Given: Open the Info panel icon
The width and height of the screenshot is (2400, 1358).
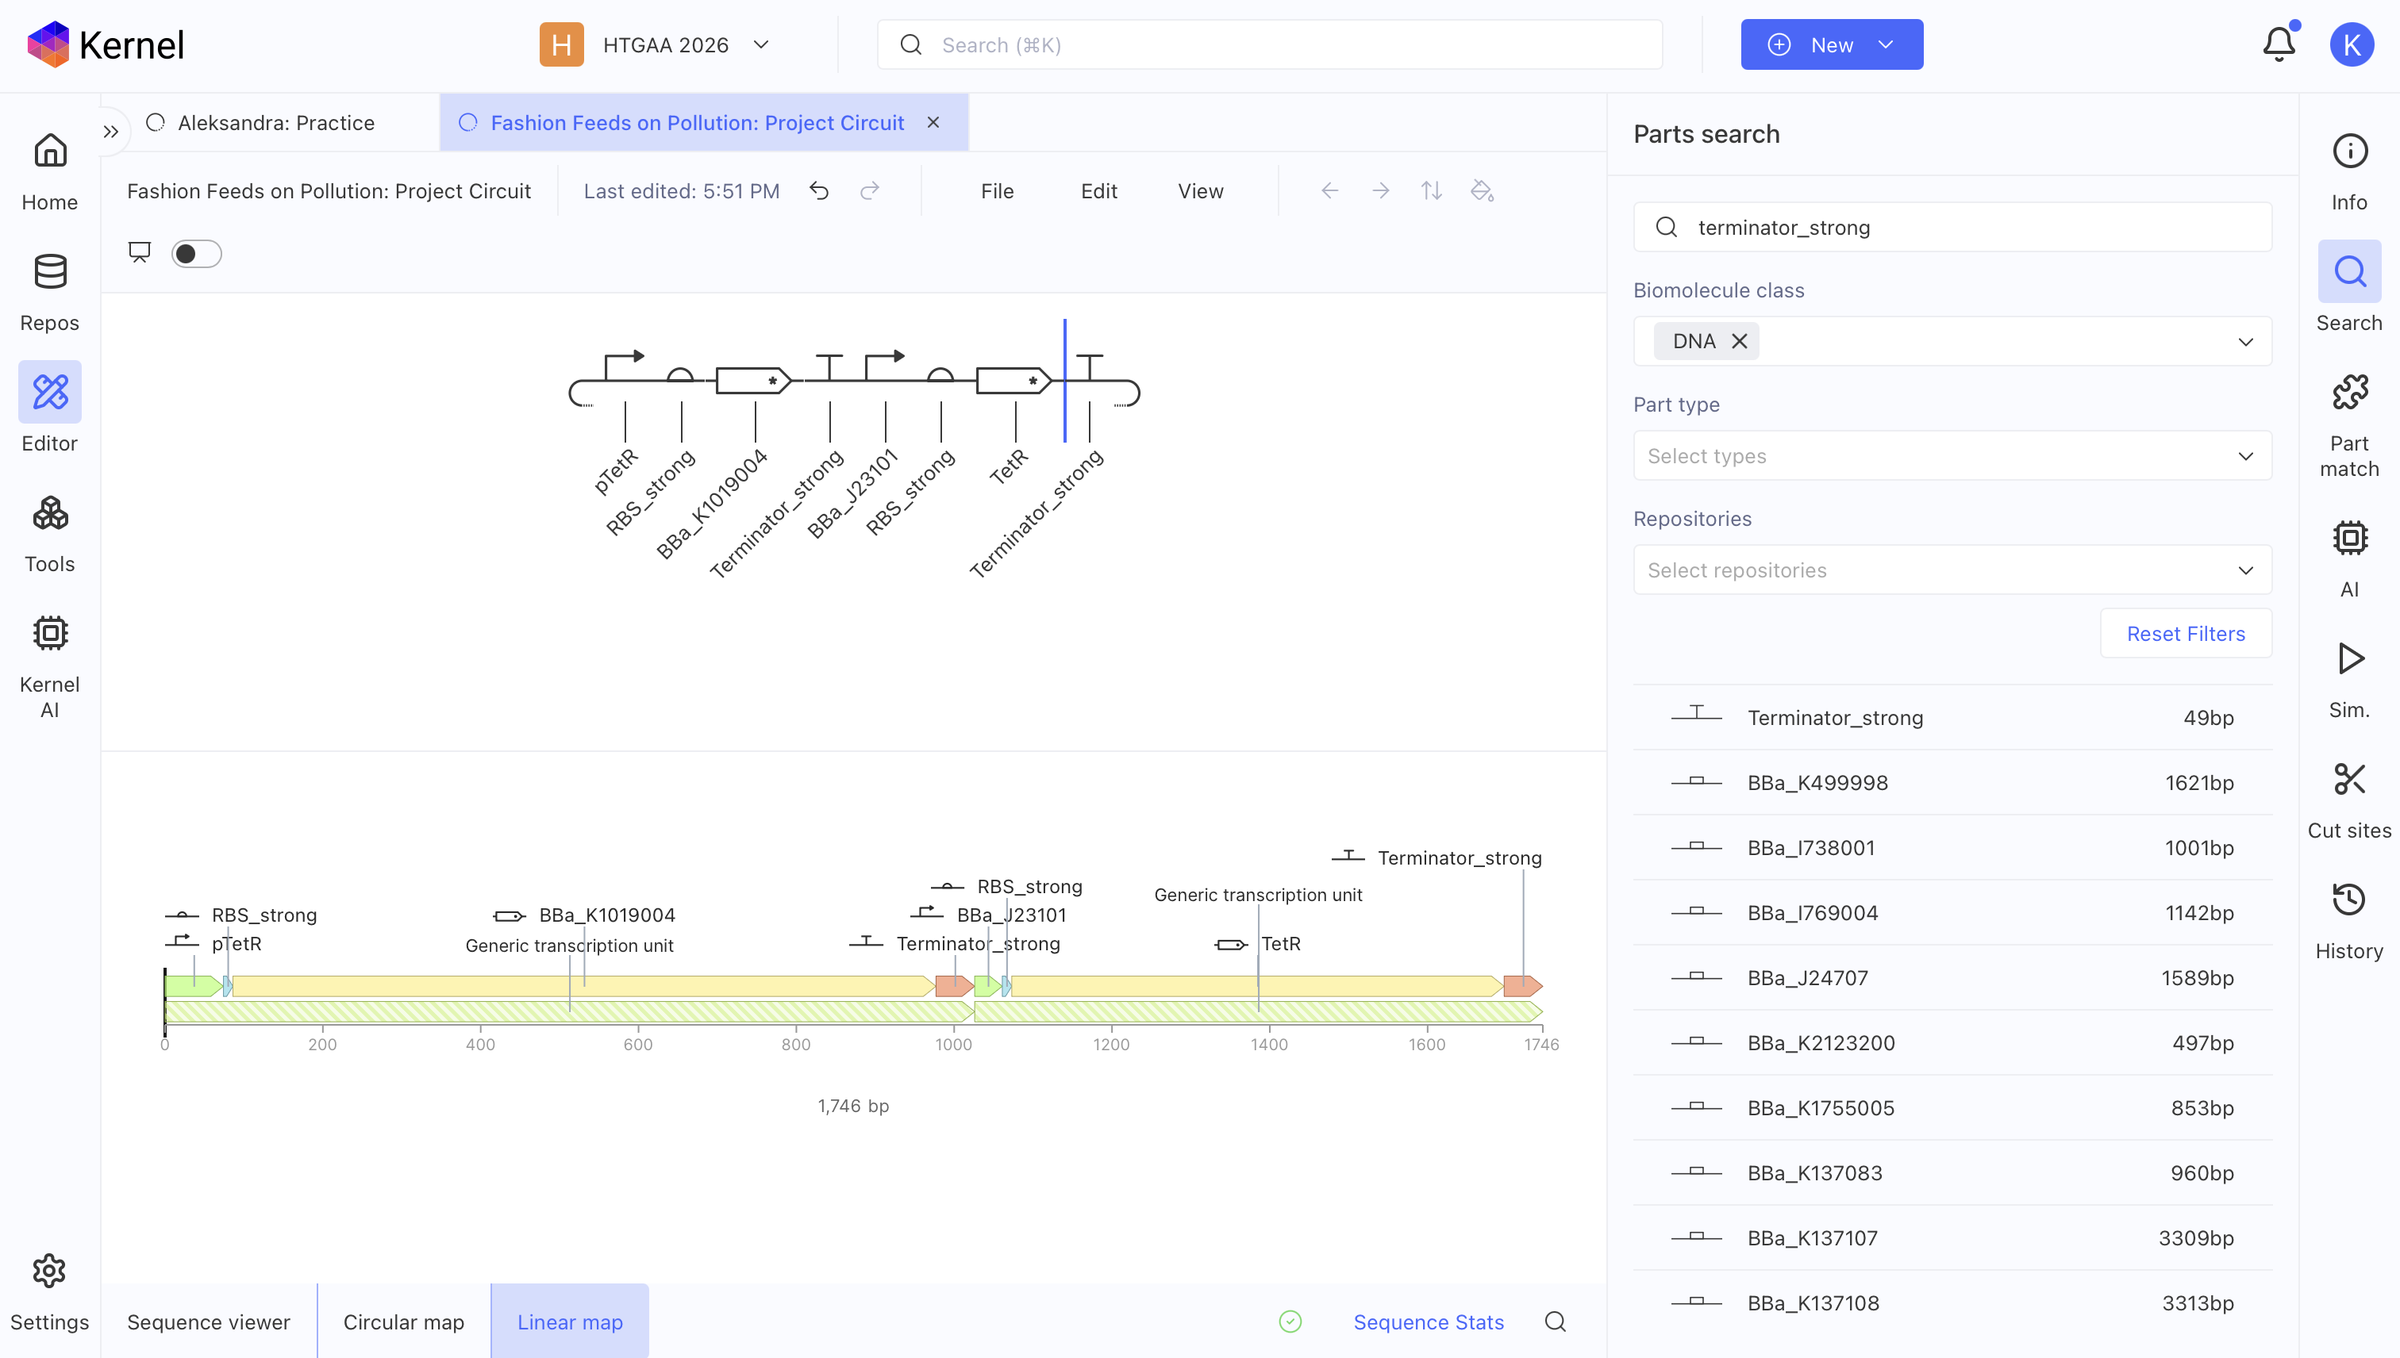Looking at the screenshot, I should coord(2350,151).
